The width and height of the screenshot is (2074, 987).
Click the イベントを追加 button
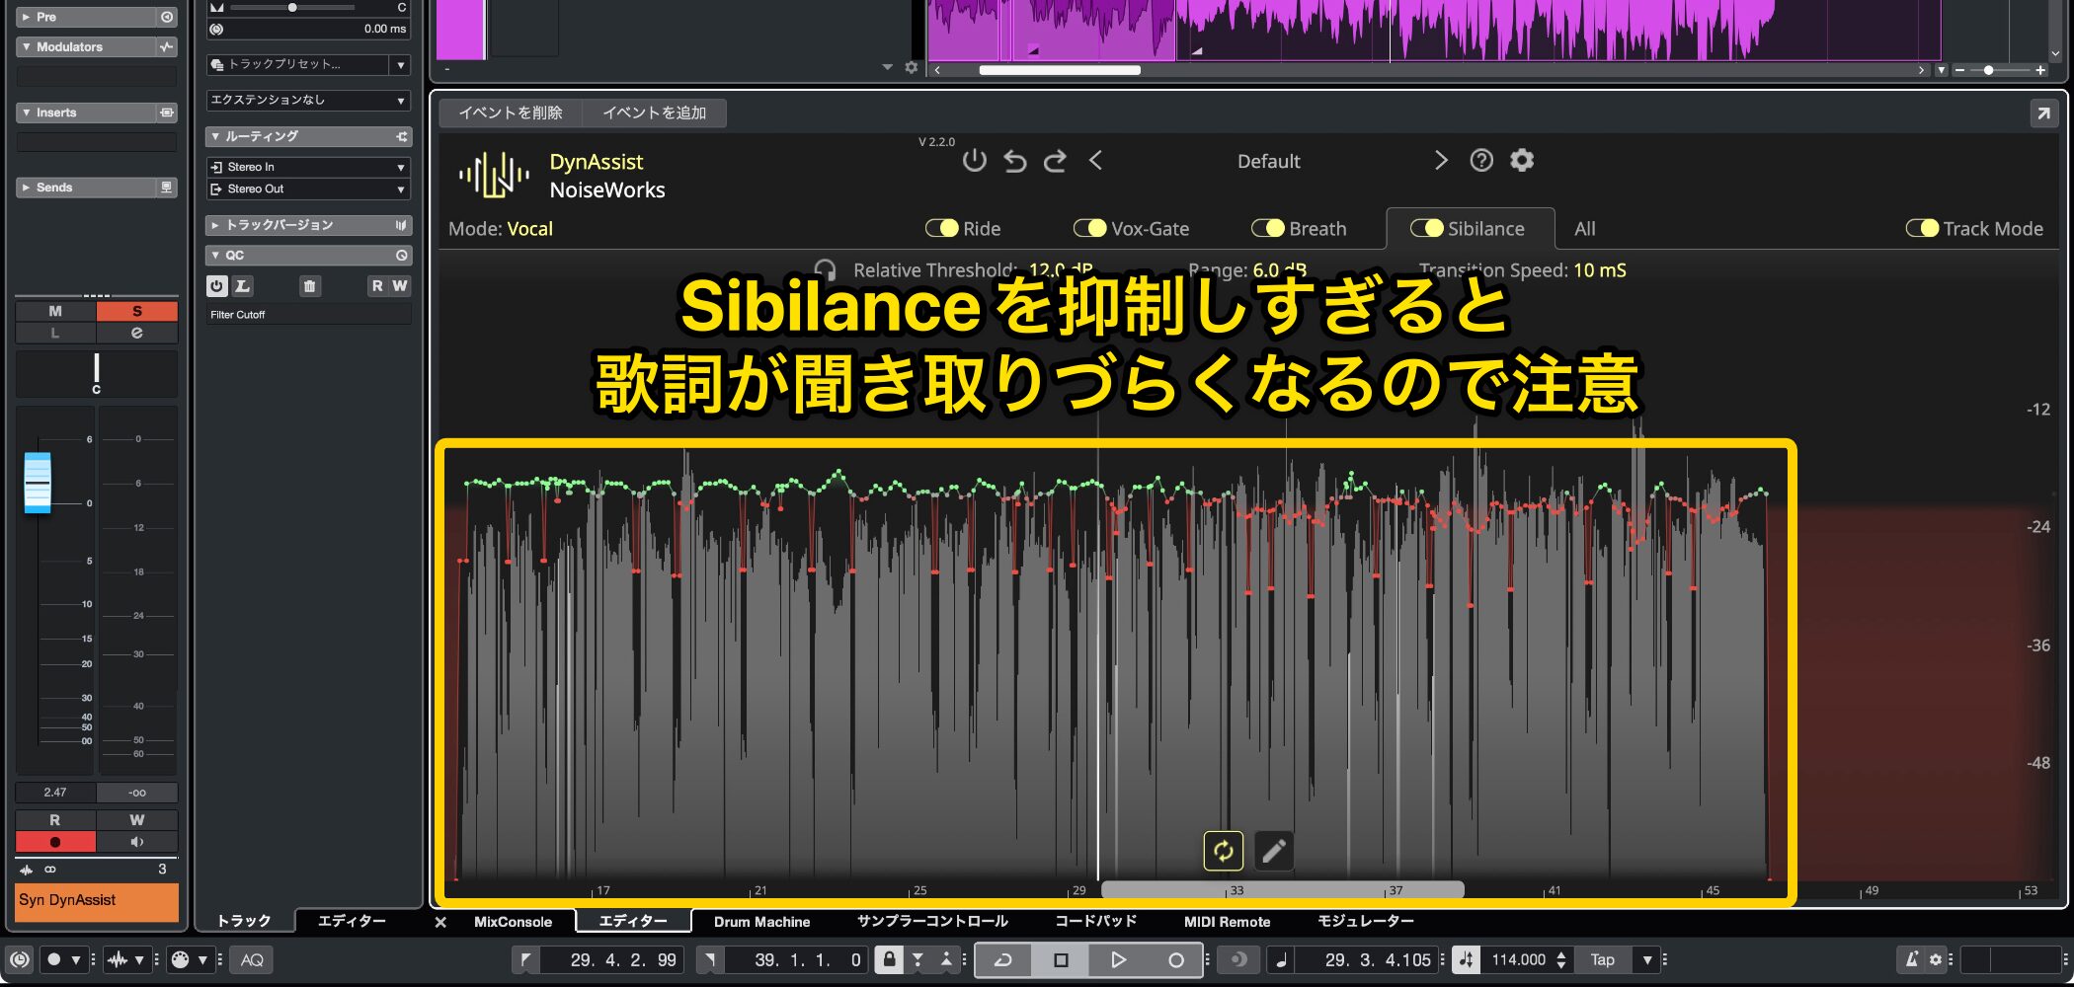point(655,114)
